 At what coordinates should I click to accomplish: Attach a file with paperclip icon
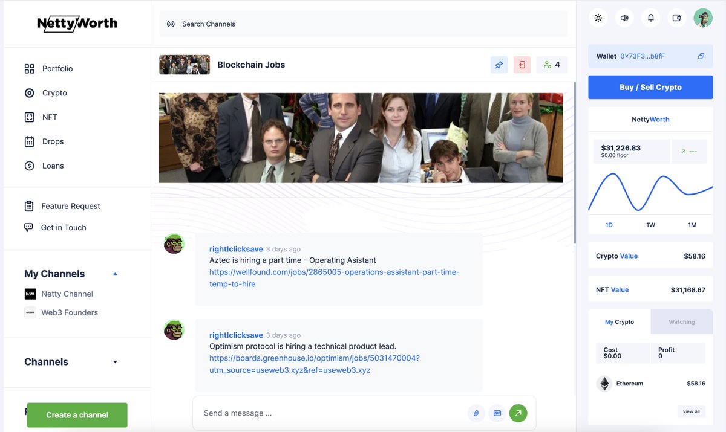click(x=476, y=413)
